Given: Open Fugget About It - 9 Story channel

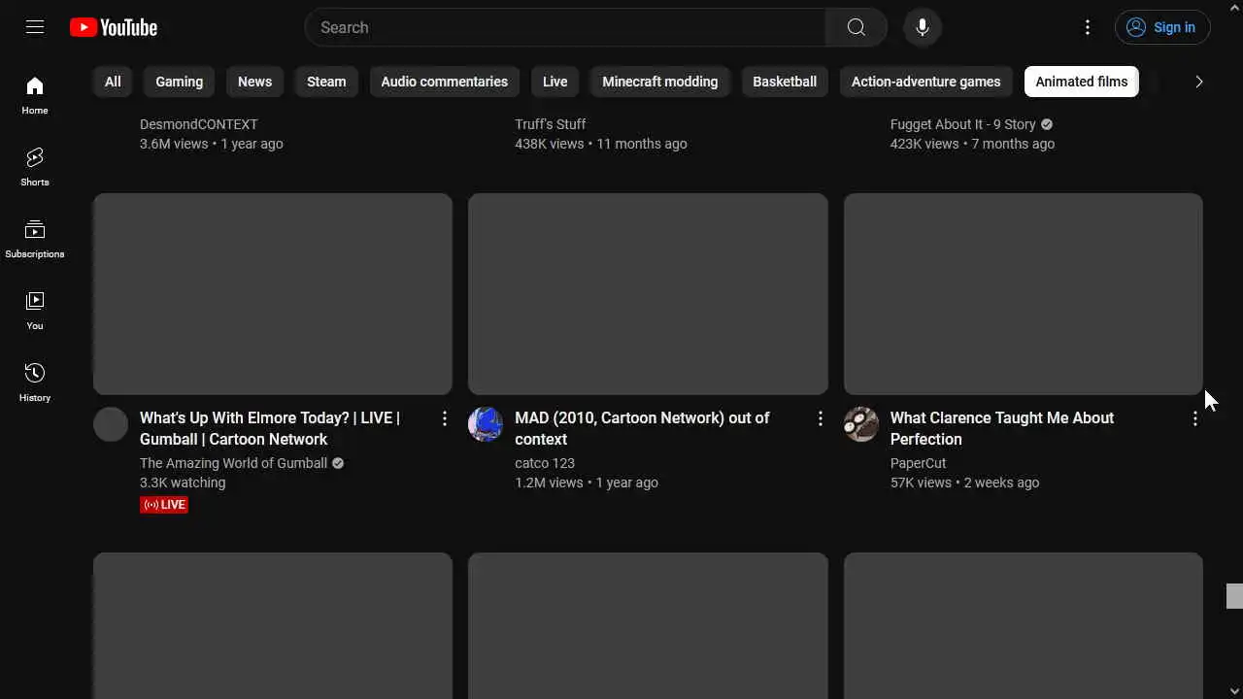Looking at the screenshot, I should [x=963, y=124].
